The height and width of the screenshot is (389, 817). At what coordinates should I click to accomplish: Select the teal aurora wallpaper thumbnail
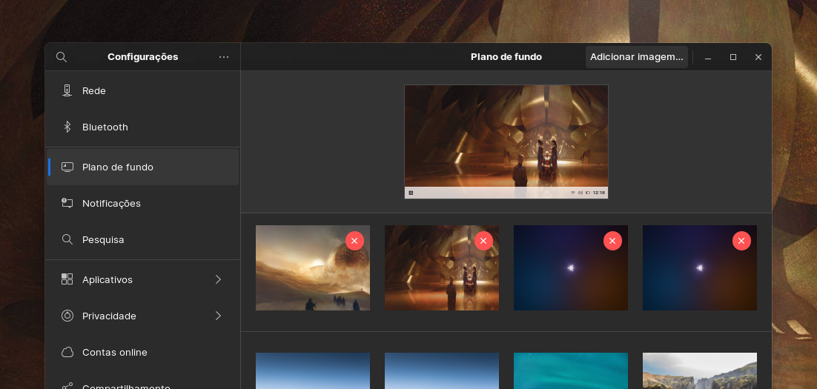click(x=571, y=370)
